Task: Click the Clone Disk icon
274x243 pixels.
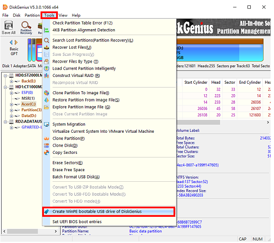Action: 46,145
